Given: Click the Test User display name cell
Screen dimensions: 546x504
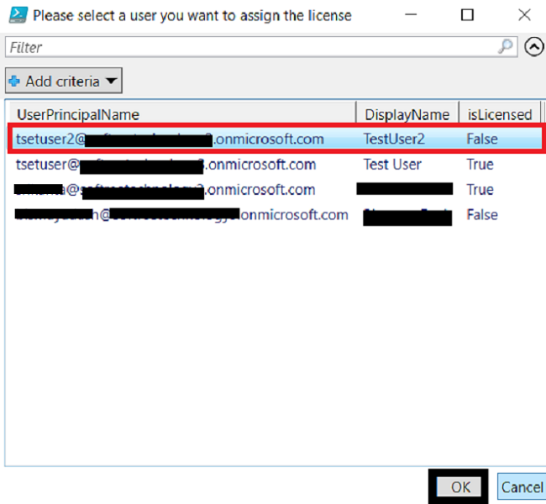Looking at the screenshot, I should pos(392,164).
